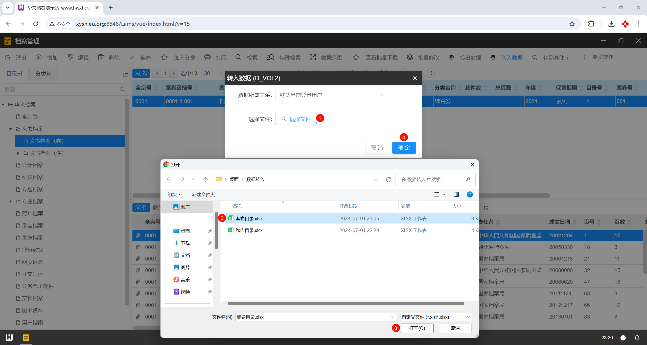Image resolution: width=647 pixels, height=345 pixels.
Task: Click the 转入数据 import data toolbar icon
Action: 493,57
